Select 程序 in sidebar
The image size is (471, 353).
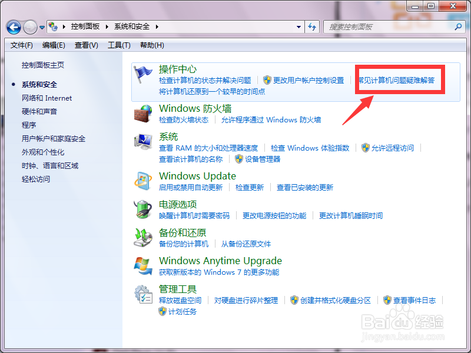point(29,125)
